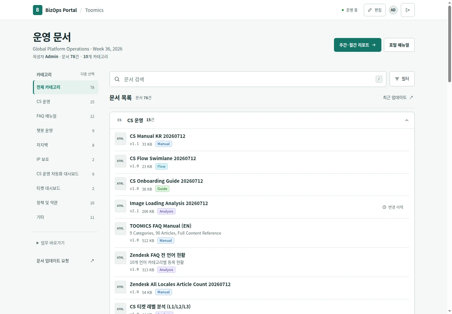The width and height of the screenshot is (452, 314).
Task: Open Zendesk All Locales Article Count document
Action: [180, 284]
